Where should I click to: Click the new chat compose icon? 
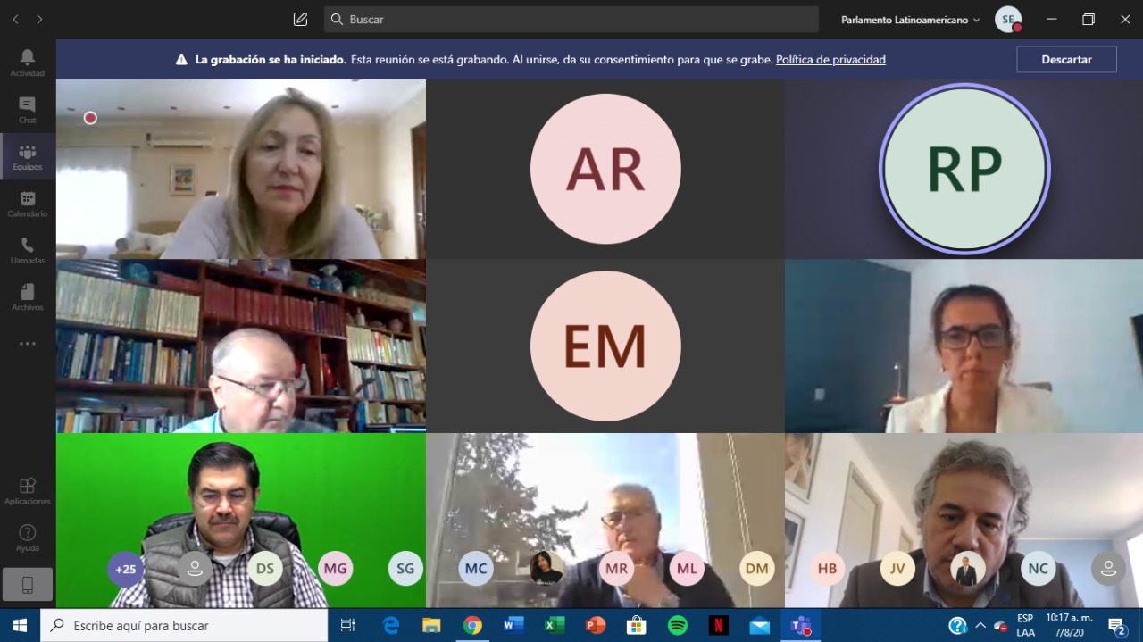click(300, 20)
